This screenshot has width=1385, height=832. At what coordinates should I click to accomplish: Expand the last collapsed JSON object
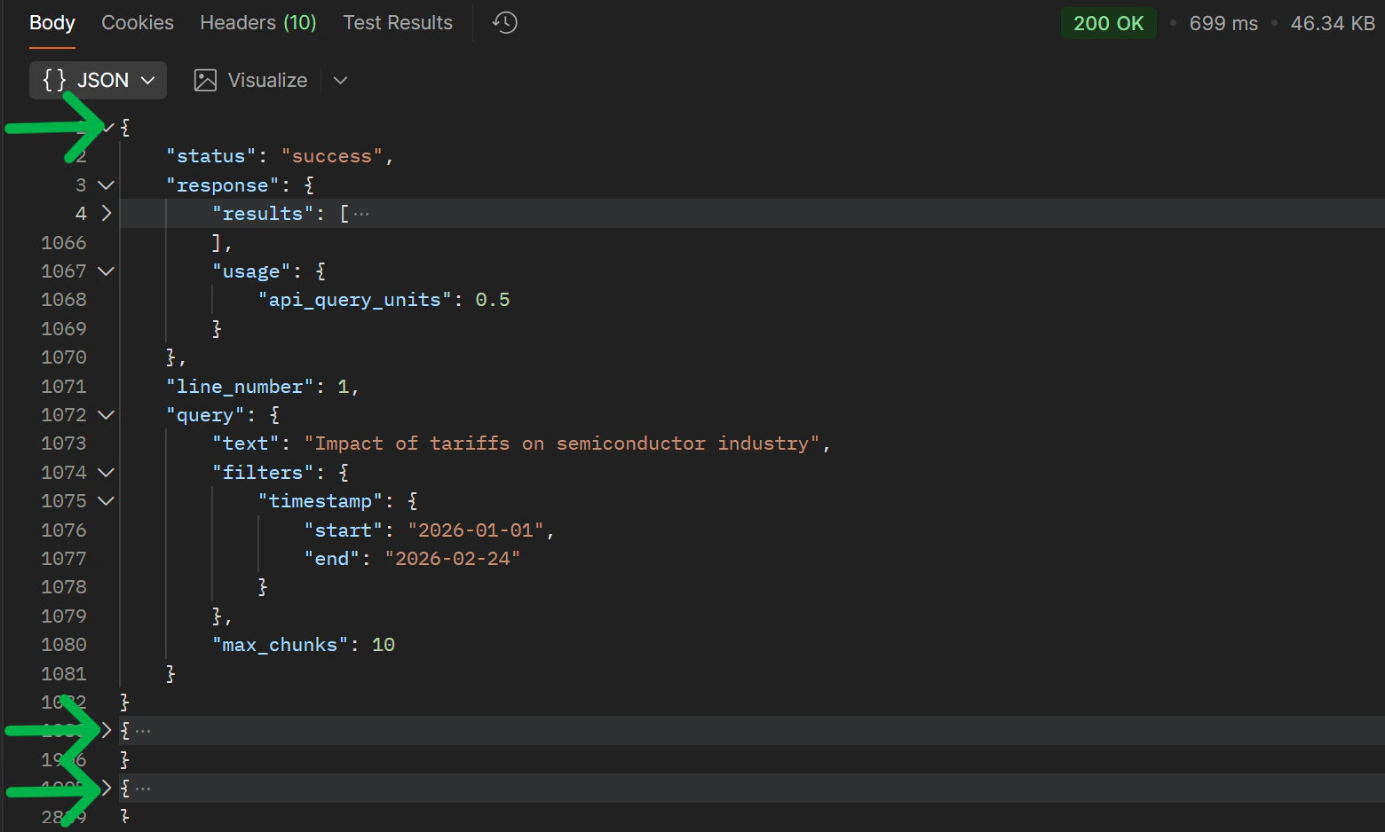106,787
